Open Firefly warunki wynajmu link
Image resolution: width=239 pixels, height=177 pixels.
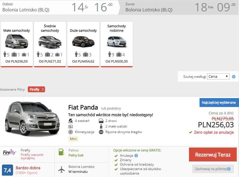[32, 156]
